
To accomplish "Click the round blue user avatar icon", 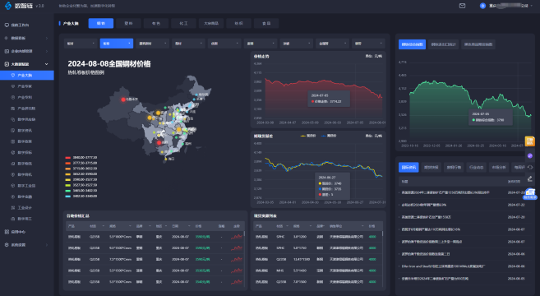I will coord(482,6).
